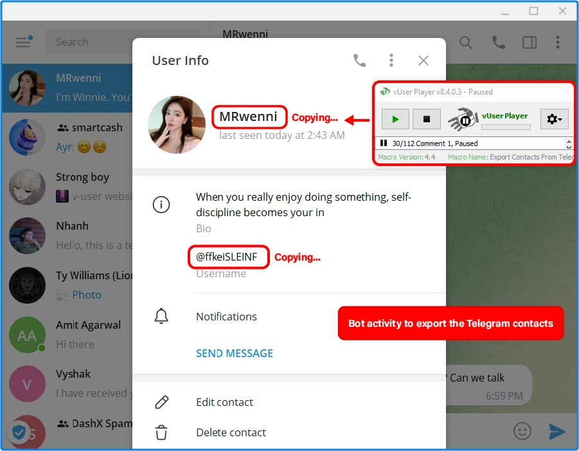Play the macro in vUser Player
Screen dimensions: 579x451
[x=395, y=119]
